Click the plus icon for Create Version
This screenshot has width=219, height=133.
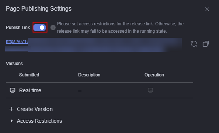[11, 109]
